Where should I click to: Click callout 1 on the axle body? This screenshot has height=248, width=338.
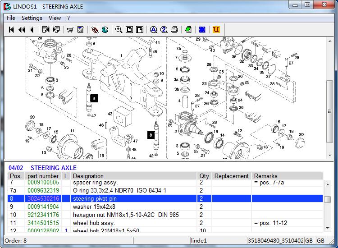click(x=121, y=55)
